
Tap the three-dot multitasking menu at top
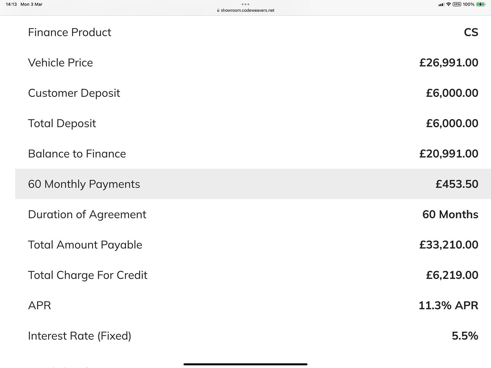pyautogui.click(x=245, y=4)
